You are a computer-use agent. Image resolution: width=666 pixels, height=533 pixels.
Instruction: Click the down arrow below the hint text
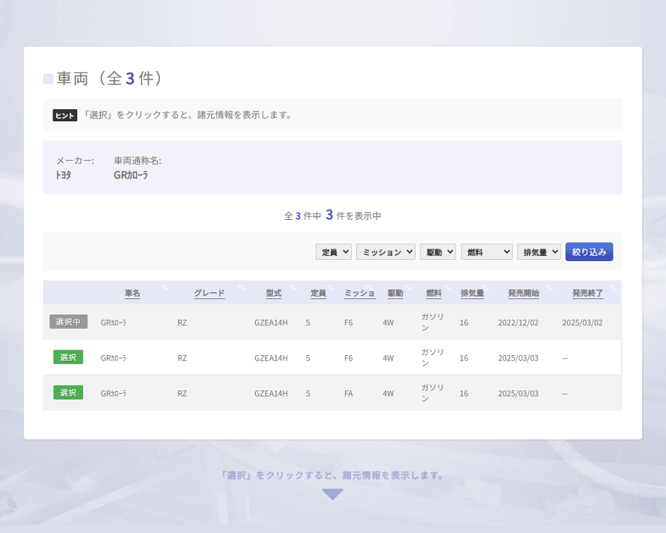click(x=332, y=494)
